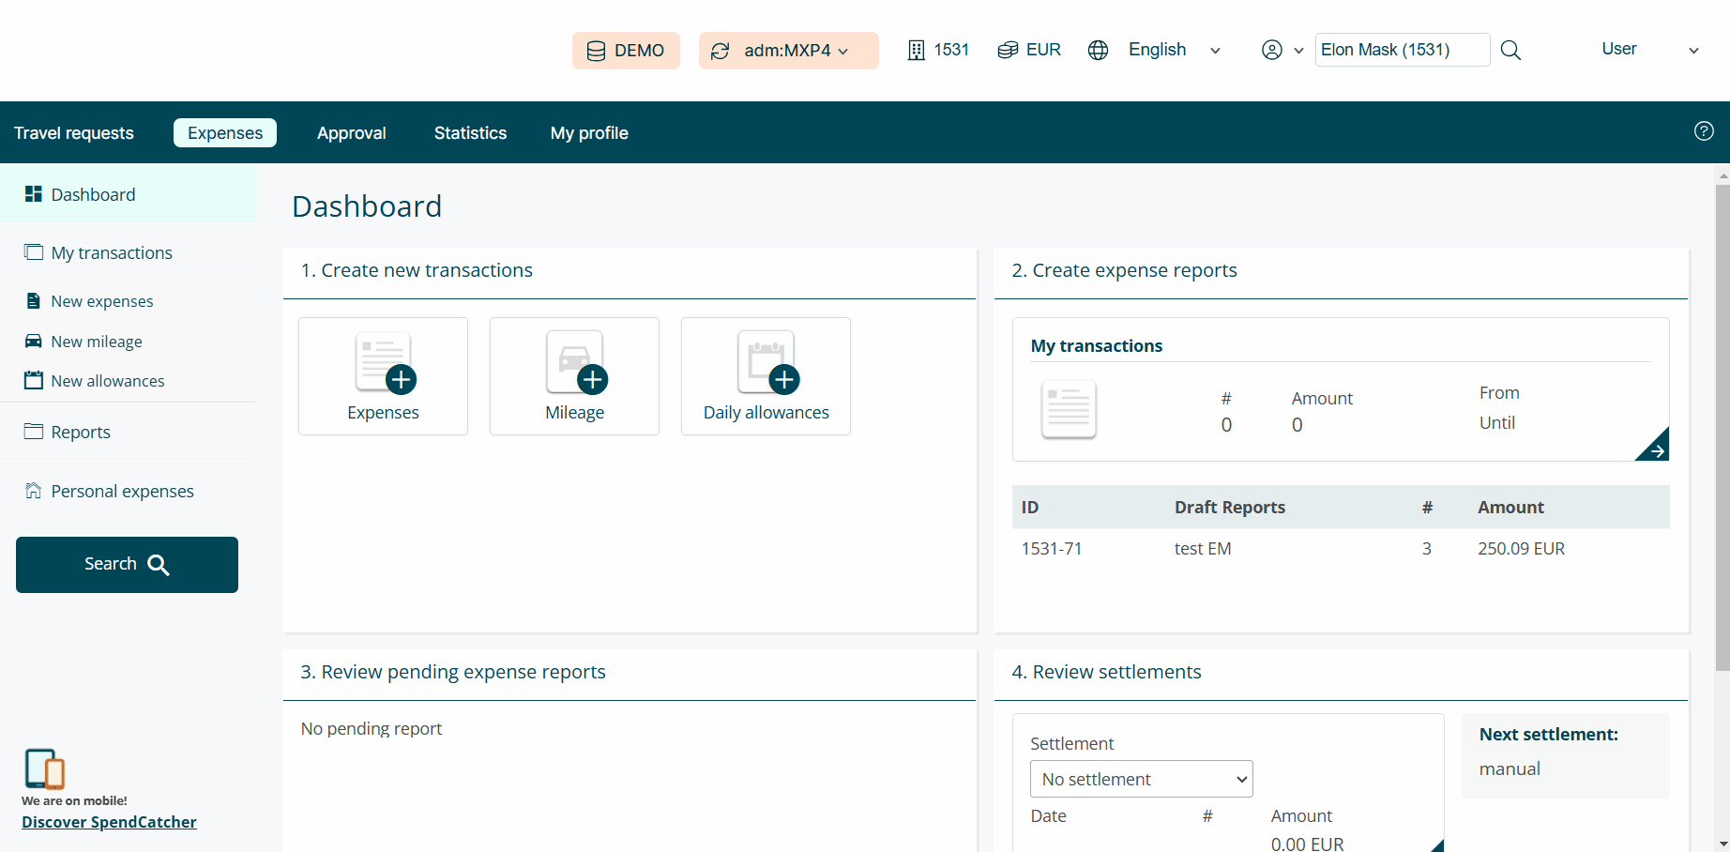1730x852 pixels.
Task: Open currency settings via the EUR icon
Action: tap(1008, 50)
